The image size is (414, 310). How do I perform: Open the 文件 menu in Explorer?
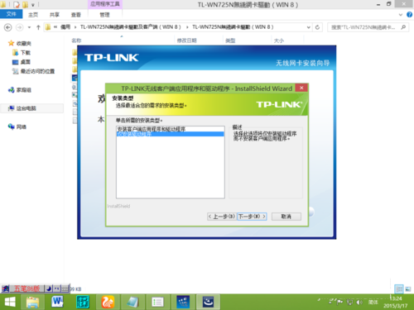11,14
